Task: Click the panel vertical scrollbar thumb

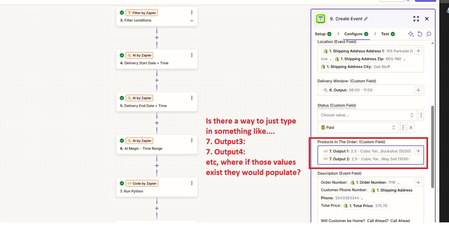Action: [432, 147]
